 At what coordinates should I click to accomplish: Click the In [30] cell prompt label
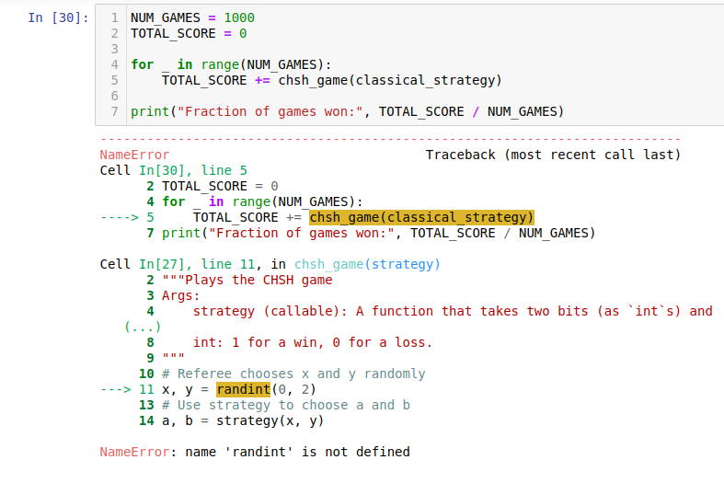(x=58, y=17)
